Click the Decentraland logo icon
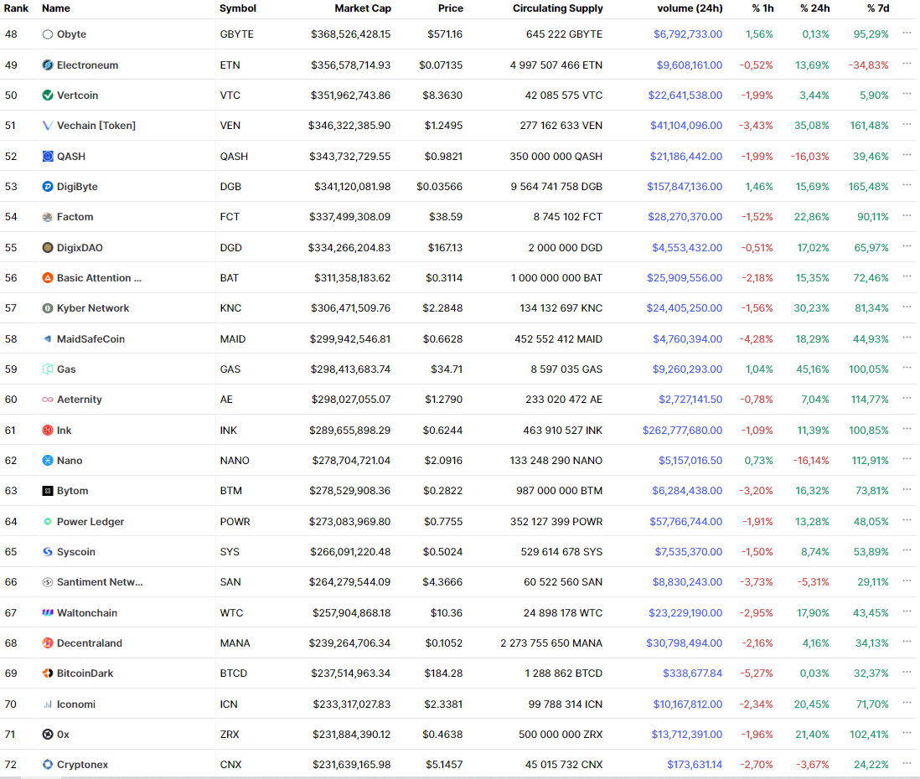Screen dimensions: 920x779 (48, 643)
